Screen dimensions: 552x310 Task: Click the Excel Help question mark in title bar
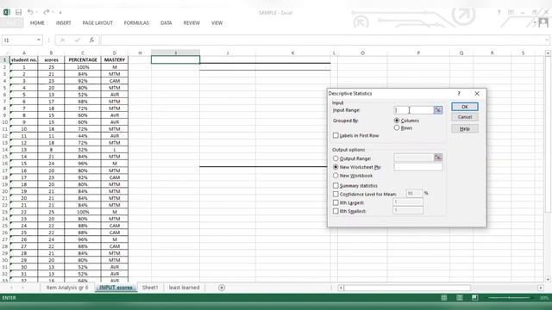pos(499,12)
